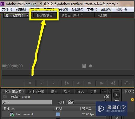Click the source timecode 00;00;00;00

coord(12,66)
